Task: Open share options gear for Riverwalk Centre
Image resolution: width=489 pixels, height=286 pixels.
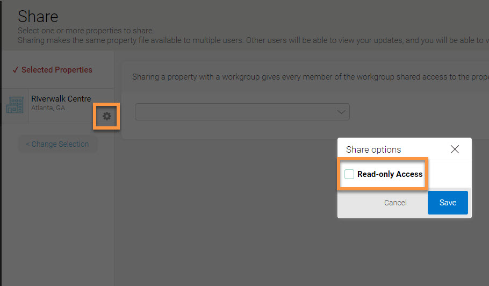Action: [106, 116]
